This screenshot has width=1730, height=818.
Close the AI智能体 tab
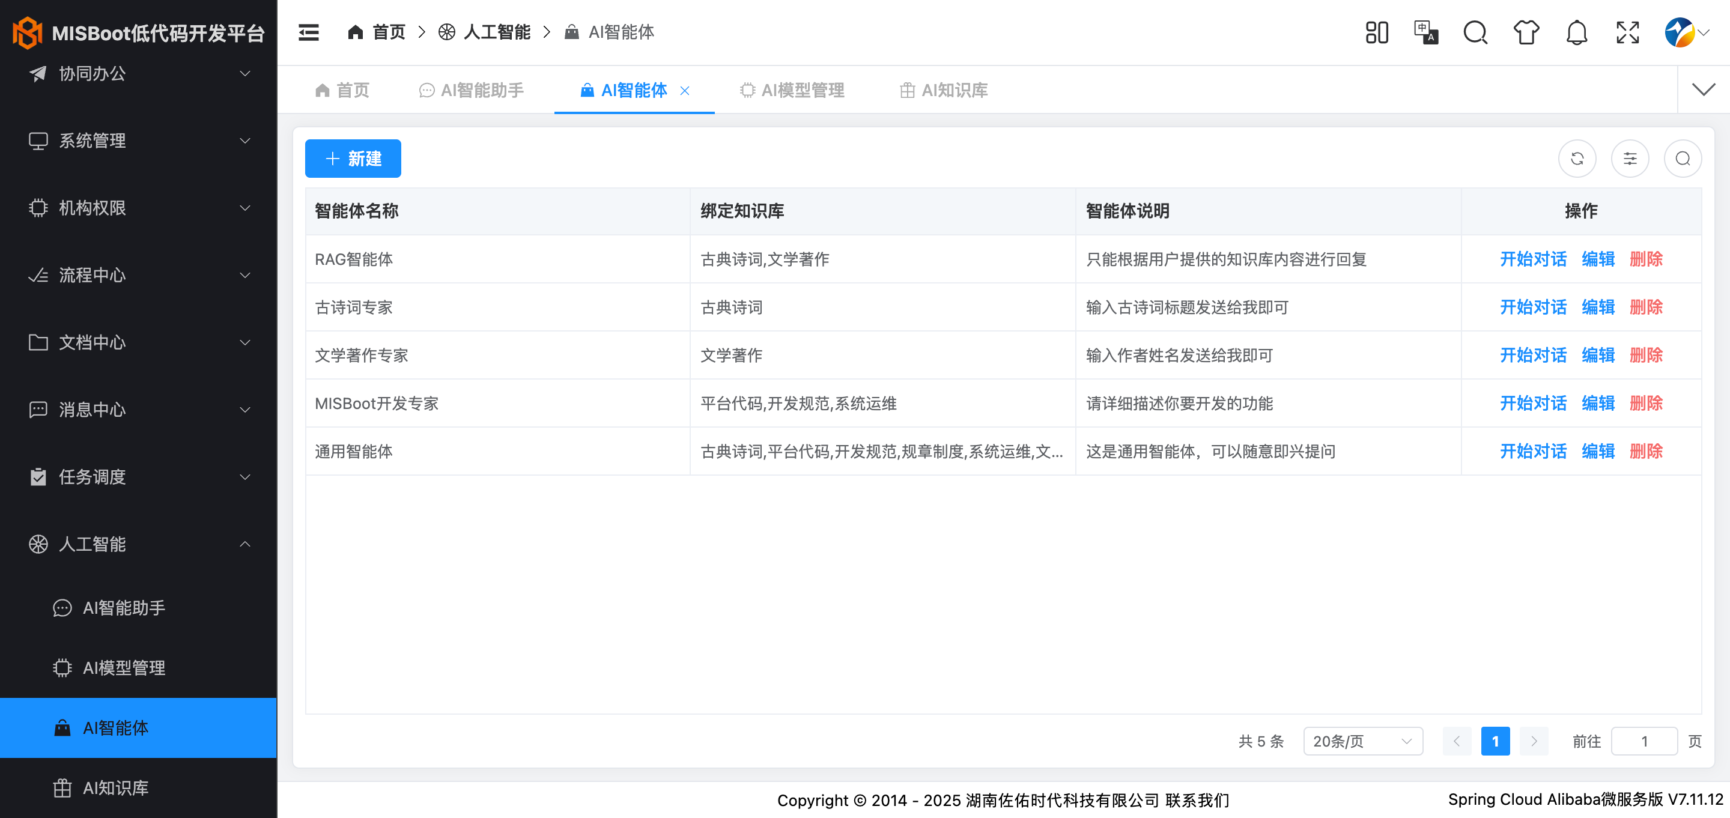click(685, 91)
